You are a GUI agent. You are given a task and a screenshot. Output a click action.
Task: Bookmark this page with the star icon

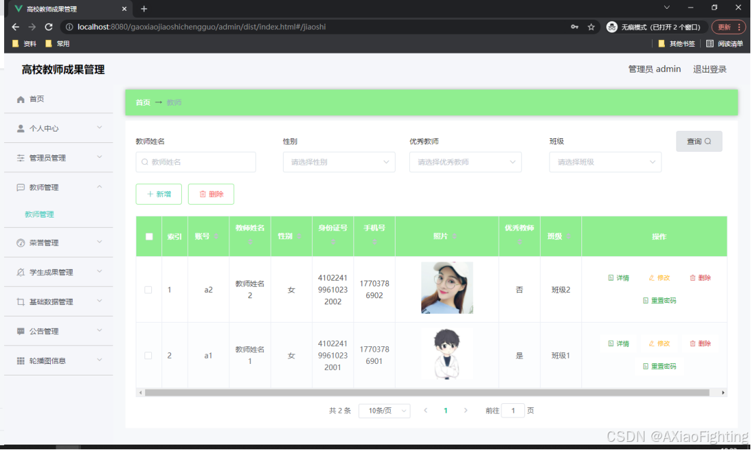coord(591,27)
